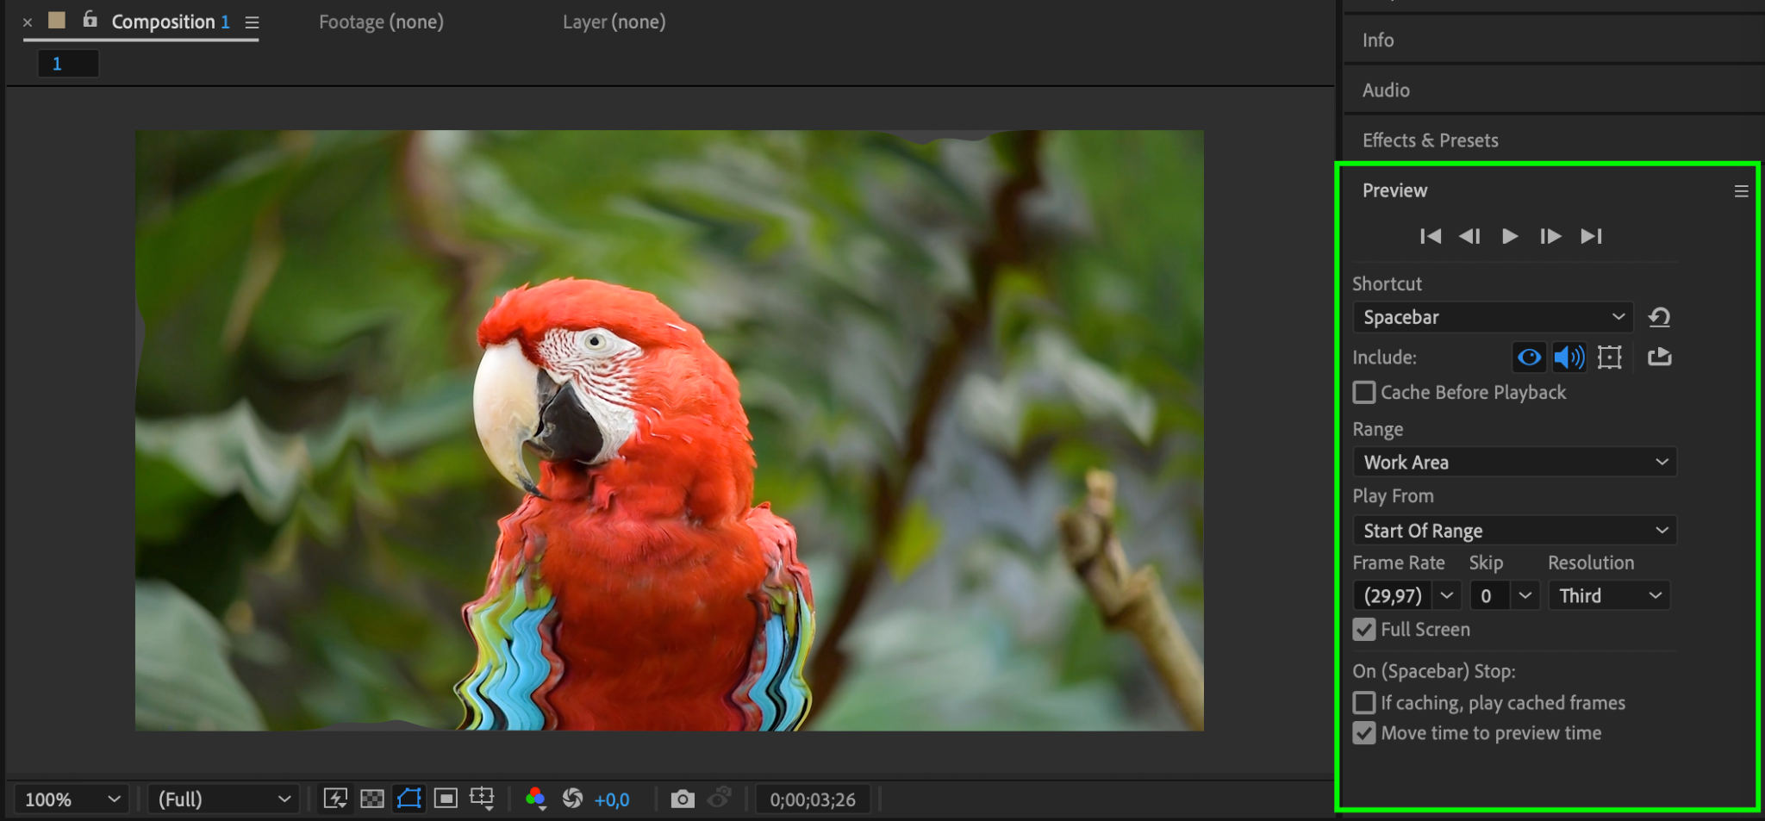Uncheck the Full Screen checkbox
Viewport: 1765px width, 821px height.
[1364, 630]
